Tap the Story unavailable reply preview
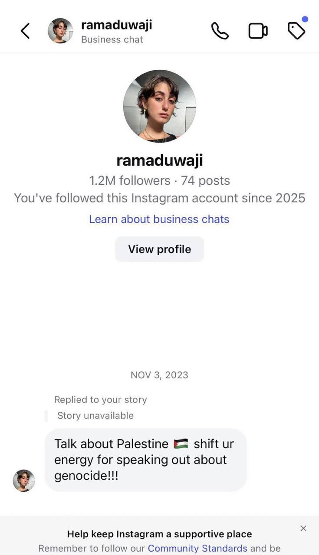This screenshot has width=319, height=555. 95,415
